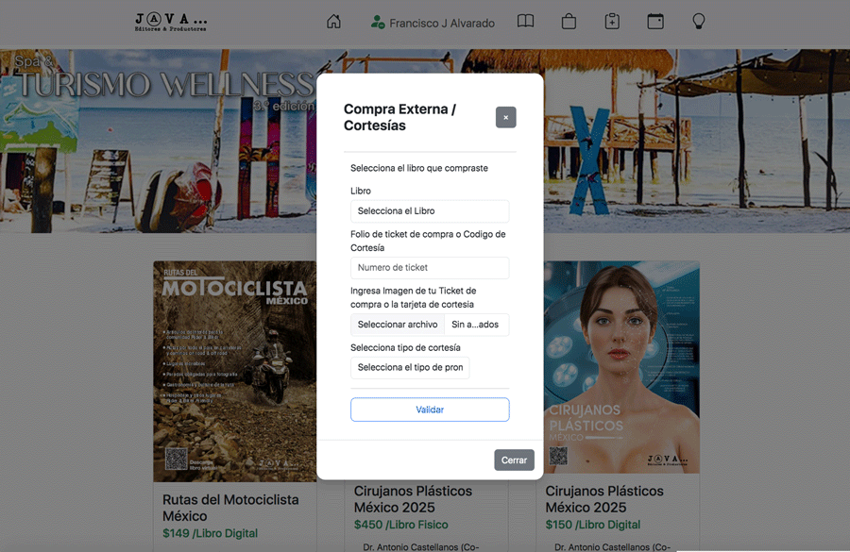Click the Numero de ticket field
Viewport: 850px width, 552px height.
pos(430,268)
